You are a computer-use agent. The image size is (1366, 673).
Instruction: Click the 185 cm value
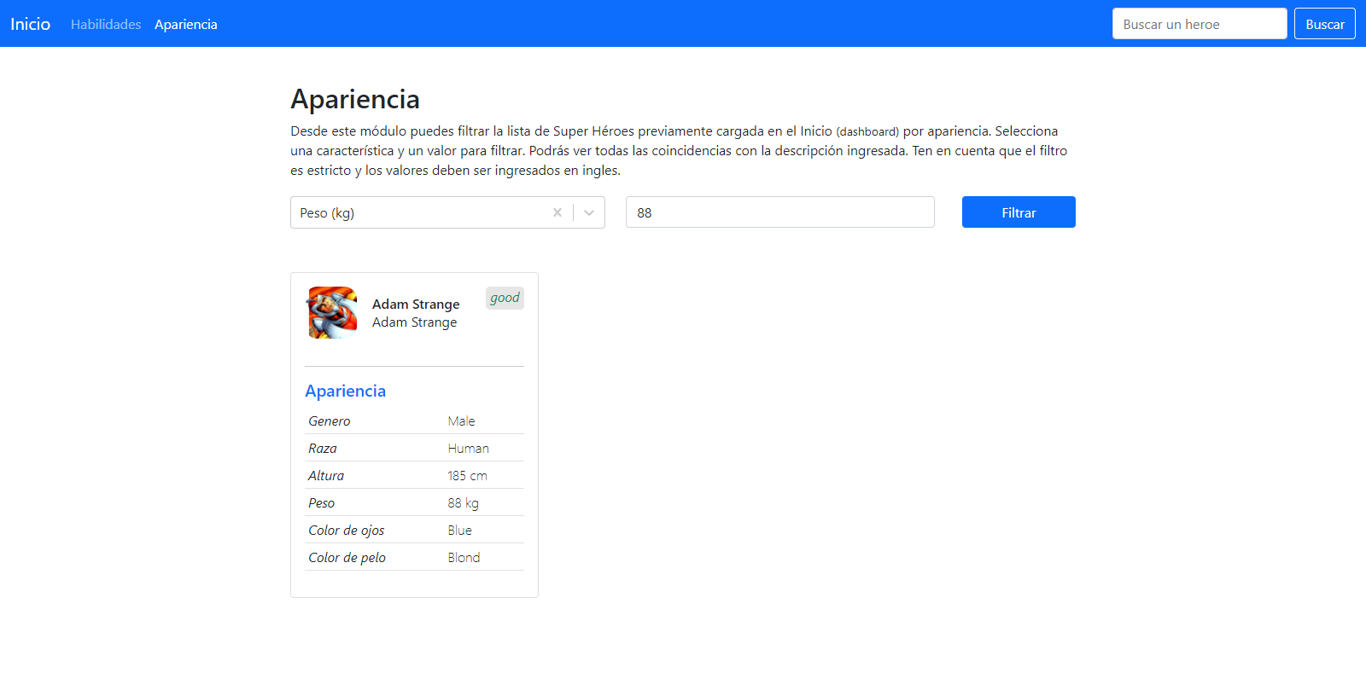click(467, 476)
